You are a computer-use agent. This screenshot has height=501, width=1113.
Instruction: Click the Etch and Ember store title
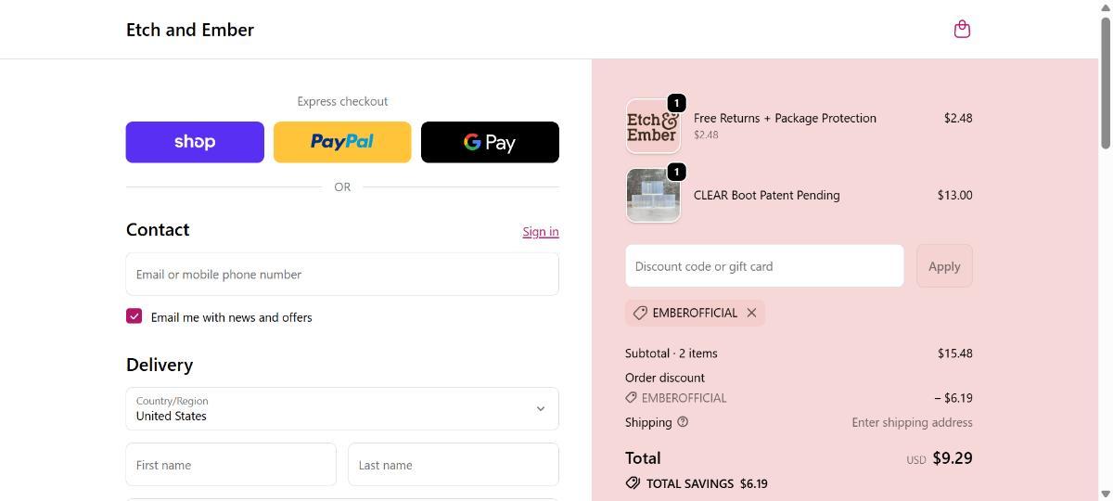click(x=190, y=30)
